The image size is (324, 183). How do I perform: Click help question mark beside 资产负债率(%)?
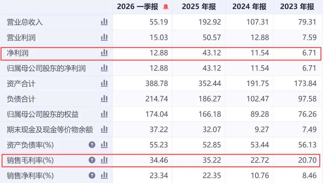92,145
